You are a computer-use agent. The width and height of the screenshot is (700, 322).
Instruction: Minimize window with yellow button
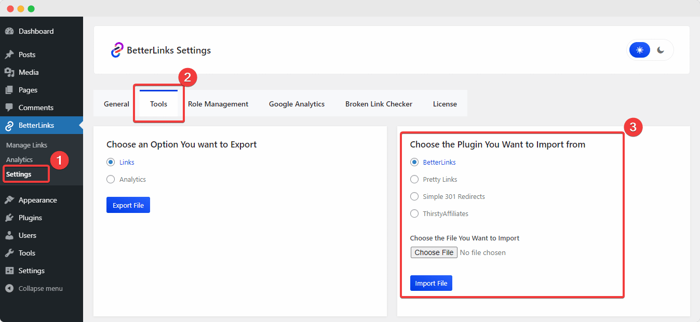click(x=21, y=9)
